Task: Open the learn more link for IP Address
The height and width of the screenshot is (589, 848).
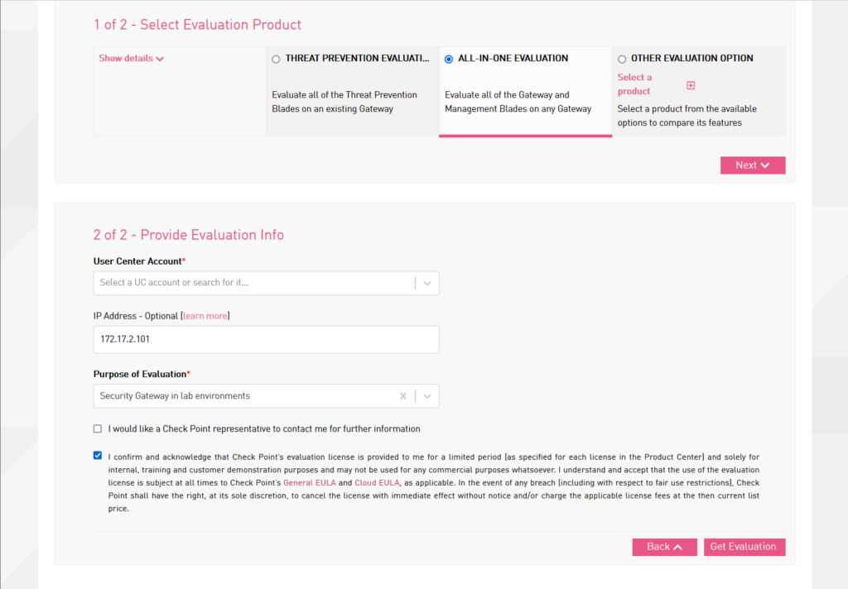Action: pyautogui.click(x=205, y=316)
